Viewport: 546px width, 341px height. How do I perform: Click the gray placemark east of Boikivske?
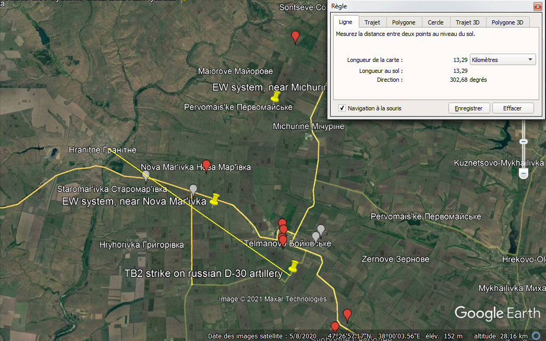(321, 230)
